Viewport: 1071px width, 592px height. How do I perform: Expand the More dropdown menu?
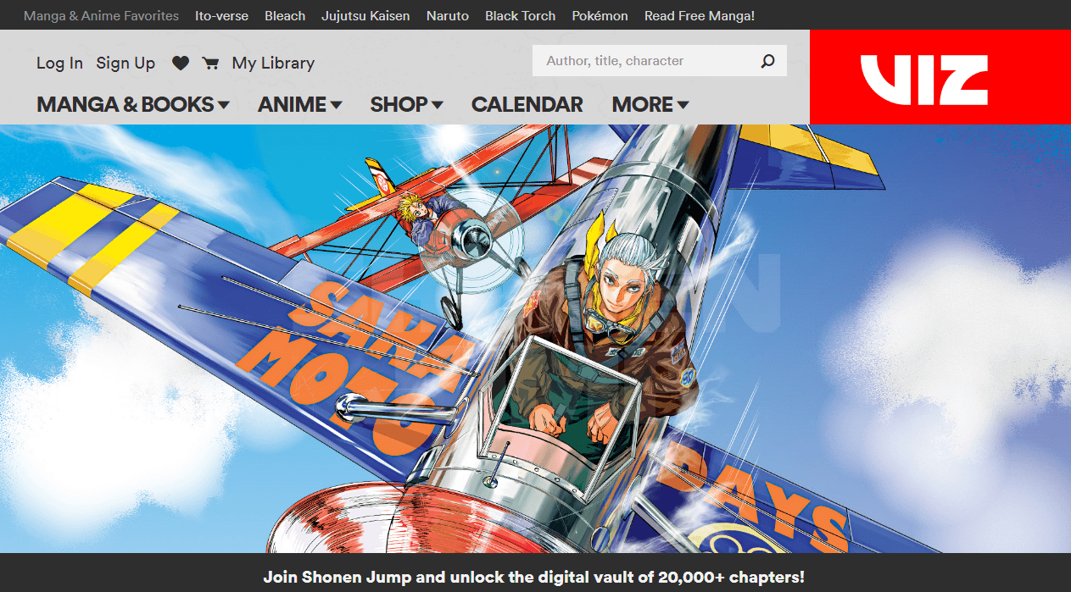click(650, 104)
